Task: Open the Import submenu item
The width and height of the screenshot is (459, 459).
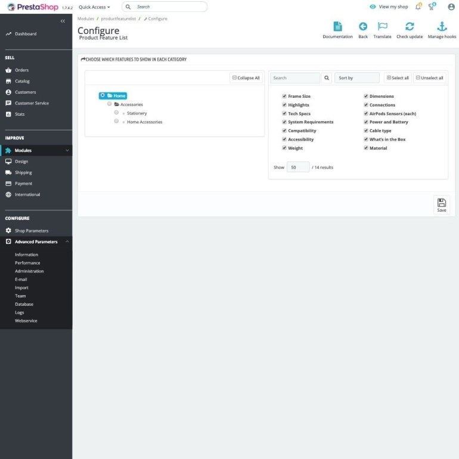Action: click(21, 288)
